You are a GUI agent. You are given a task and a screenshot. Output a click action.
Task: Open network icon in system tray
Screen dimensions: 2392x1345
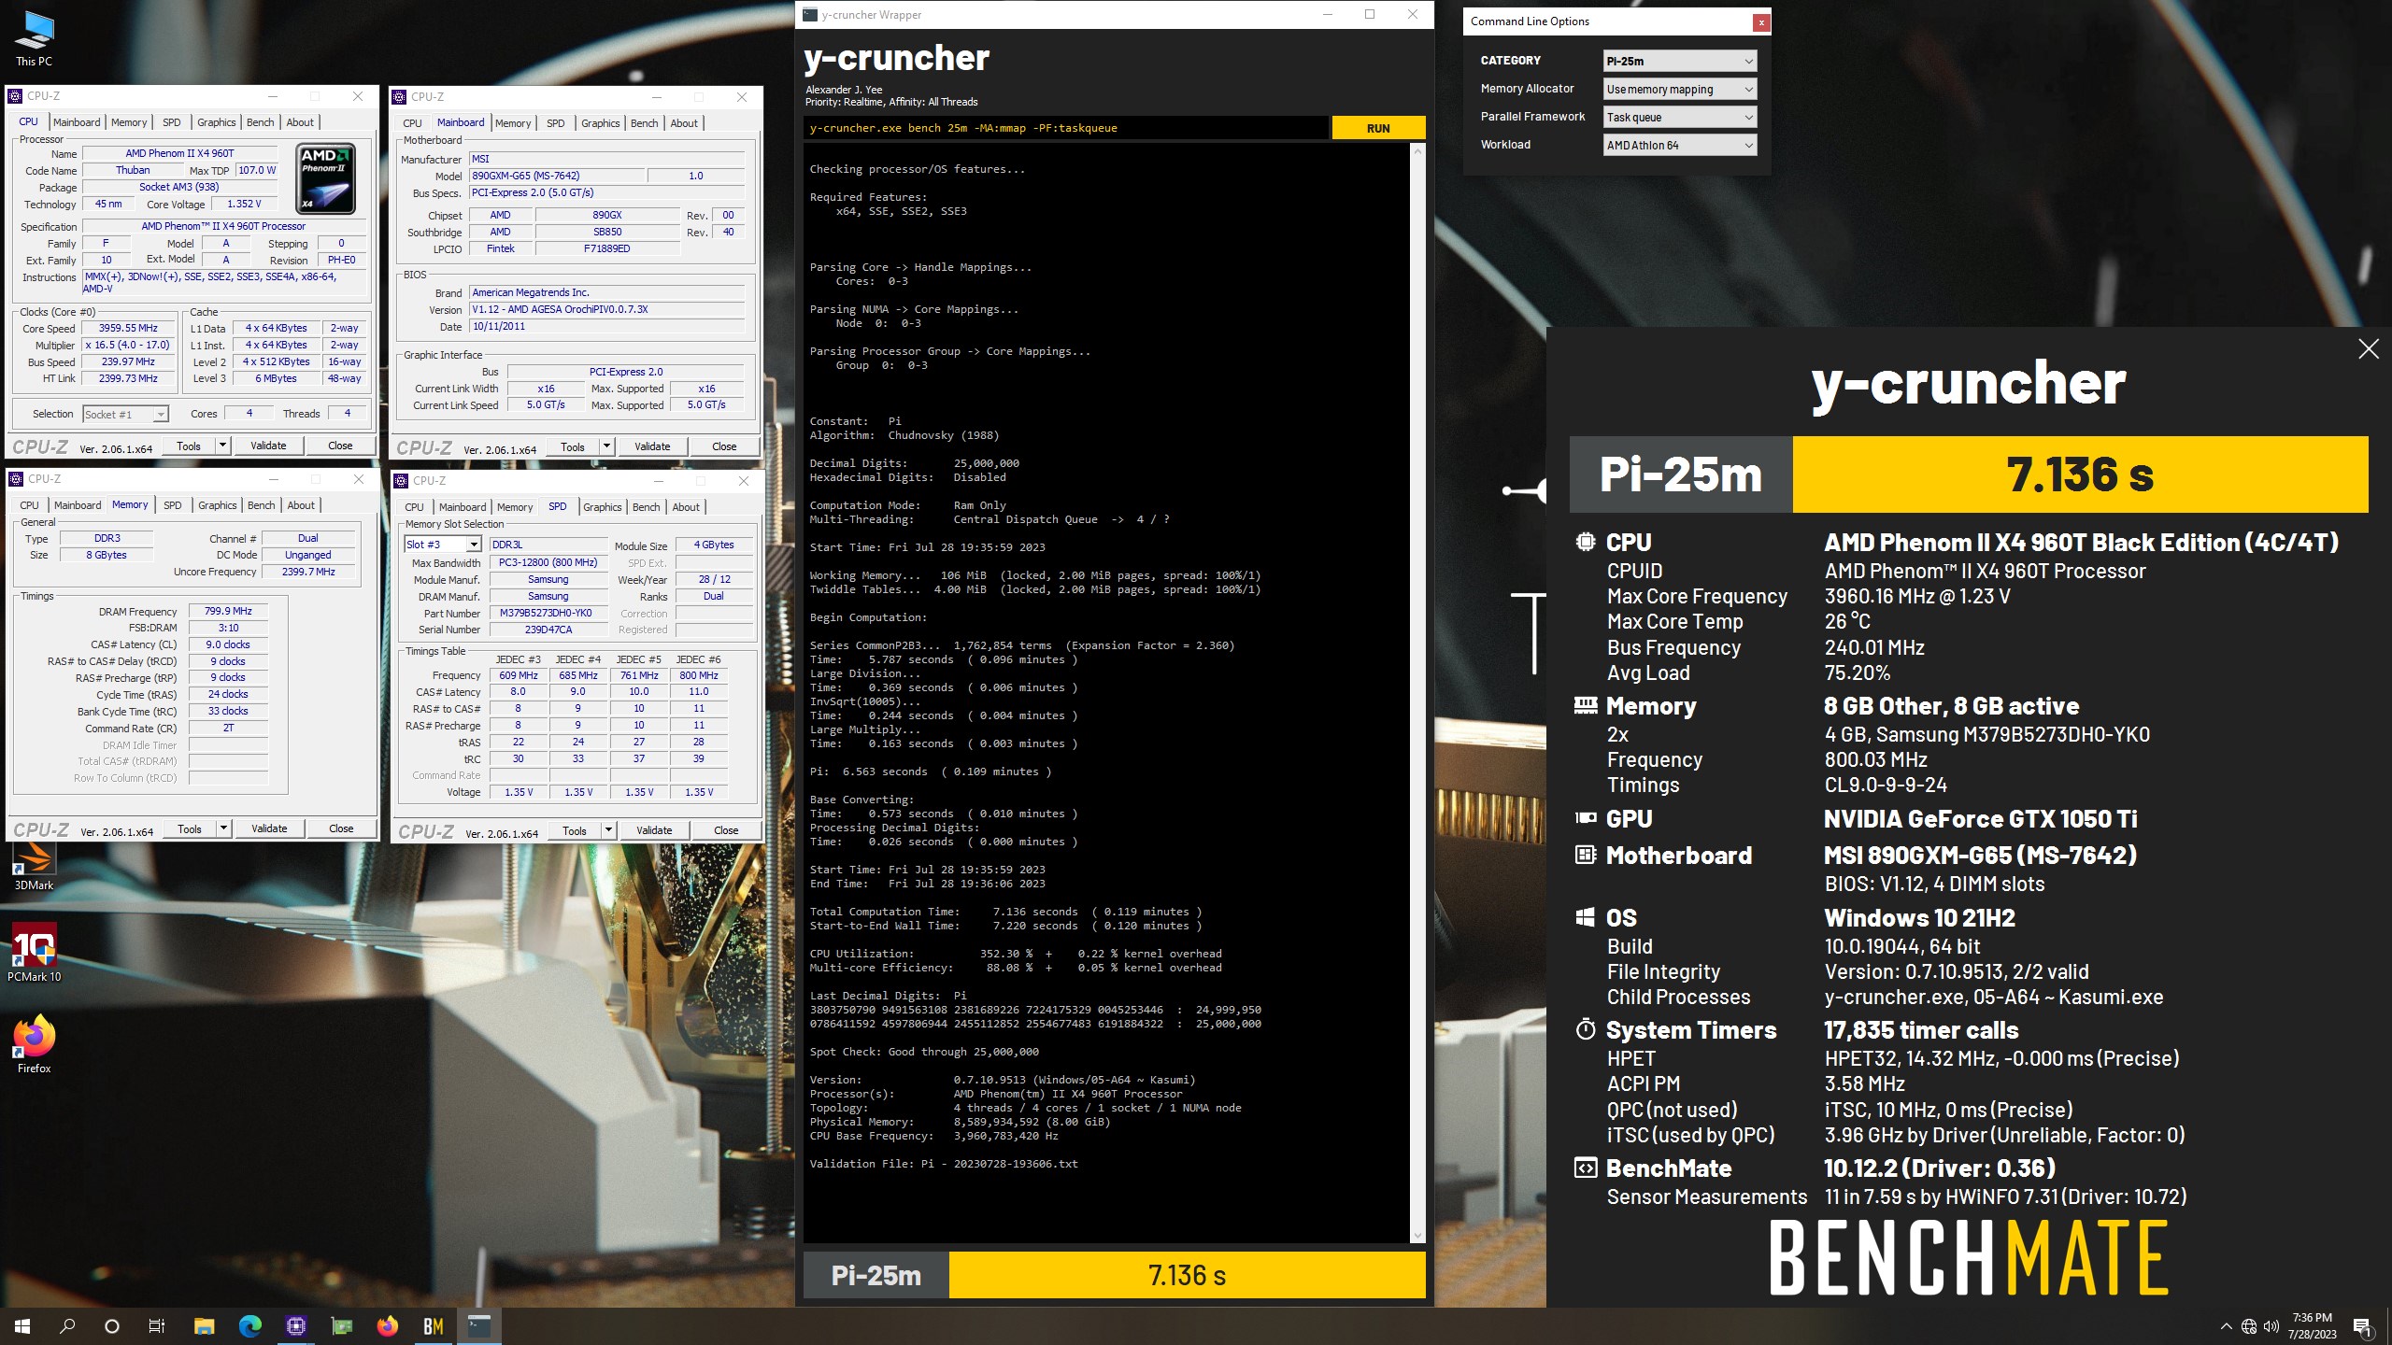click(x=2249, y=1326)
